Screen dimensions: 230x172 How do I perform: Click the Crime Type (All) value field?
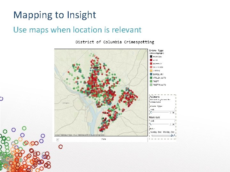point(162,110)
